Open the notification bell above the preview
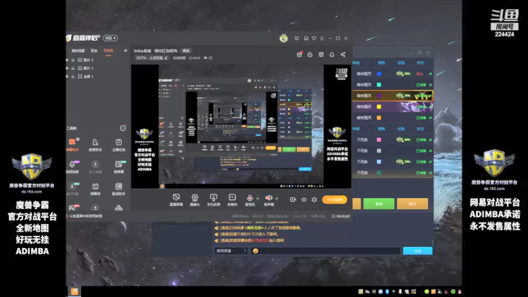This screenshot has height=297, width=528. [332, 55]
